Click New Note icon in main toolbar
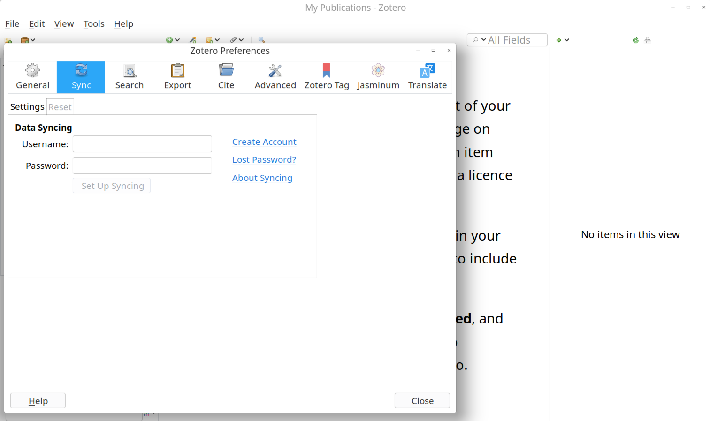Viewport: 710px width, 421px height. click(210, 40)
